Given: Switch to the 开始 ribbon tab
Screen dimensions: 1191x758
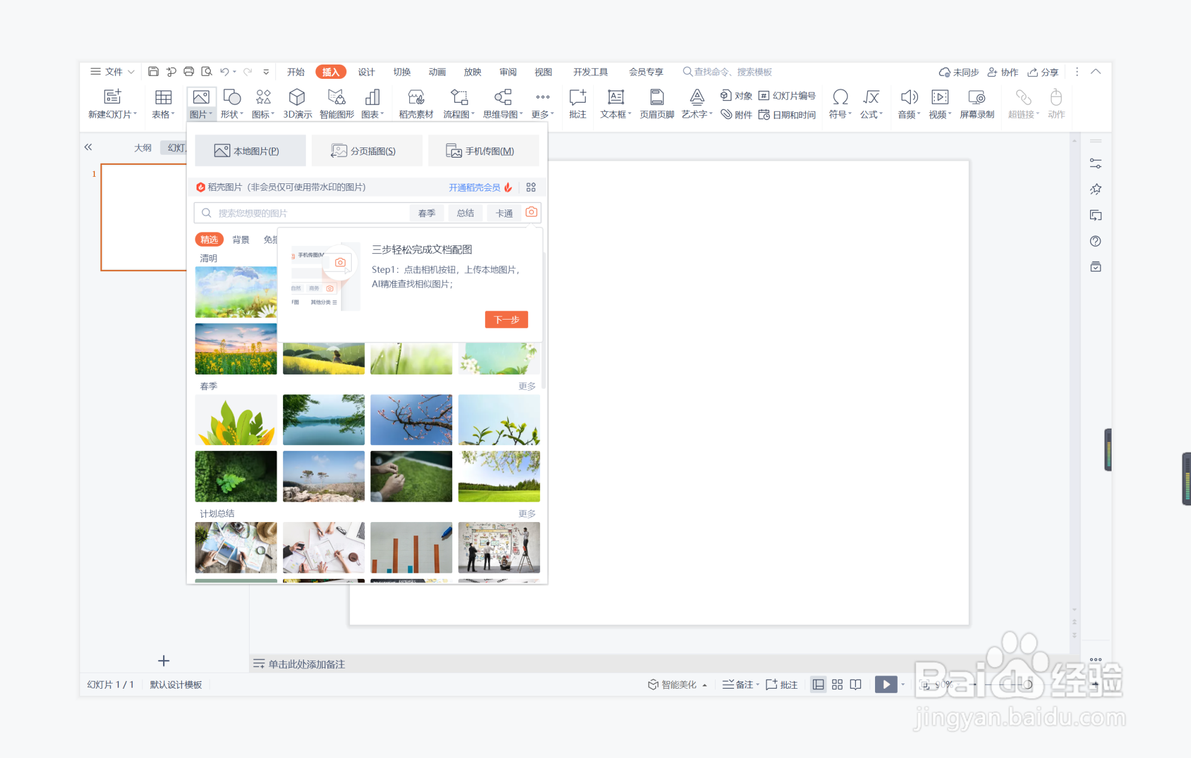Looking at the screenshot, I should pos(296,72).
